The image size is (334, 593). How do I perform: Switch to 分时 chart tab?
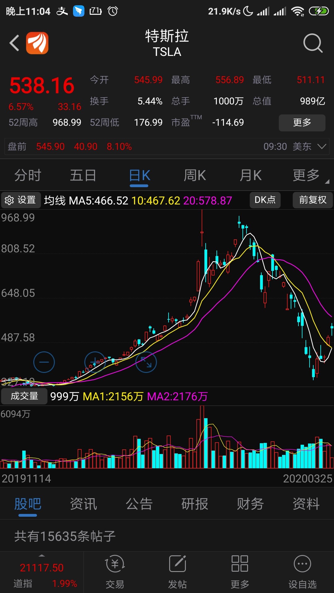tap(28, 175)
